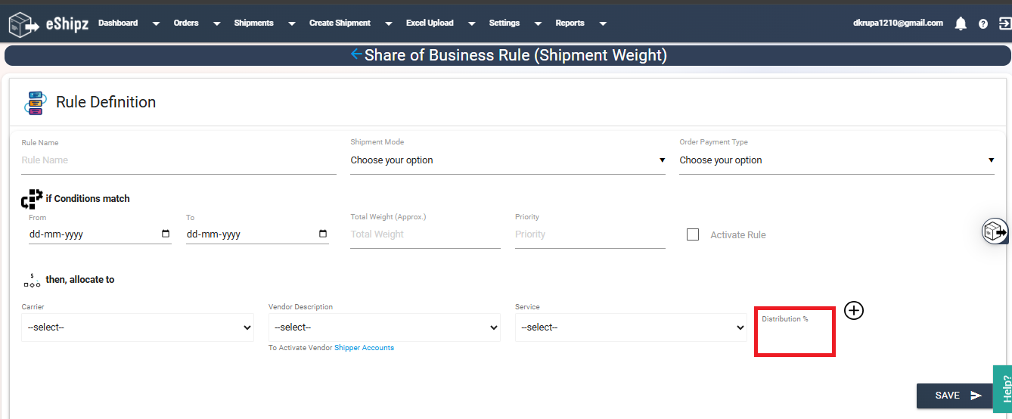Open the notifications bell
The height and width of the screenshot is (419, 1012).
(961, 23)
